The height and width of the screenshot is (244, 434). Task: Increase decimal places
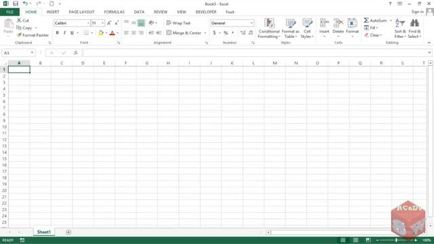pos(243,33)
